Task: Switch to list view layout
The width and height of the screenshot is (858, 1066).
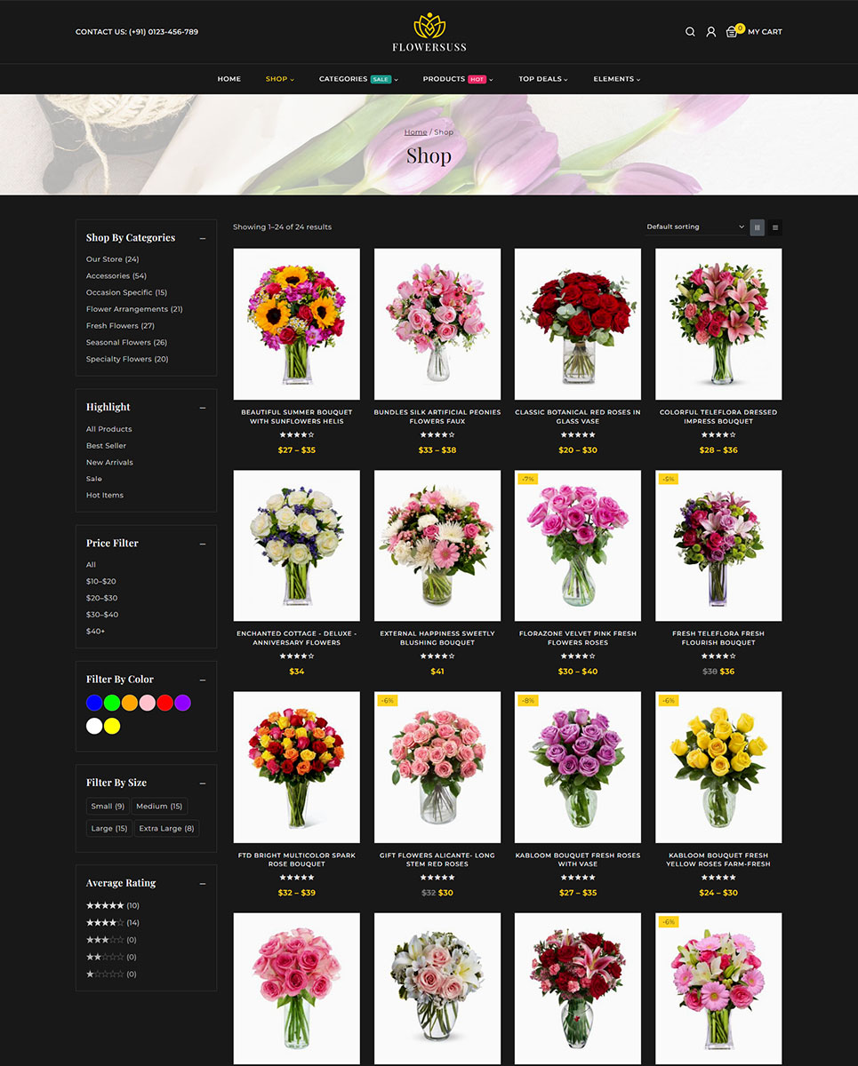Action: point(775,227)
